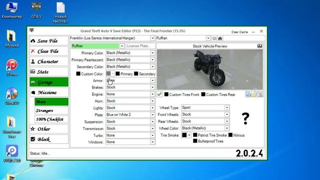Open the PPJoy desktop shortcut icon
Image resolution: width=320 pixels, height=180 pixels.
click(11, 153)
